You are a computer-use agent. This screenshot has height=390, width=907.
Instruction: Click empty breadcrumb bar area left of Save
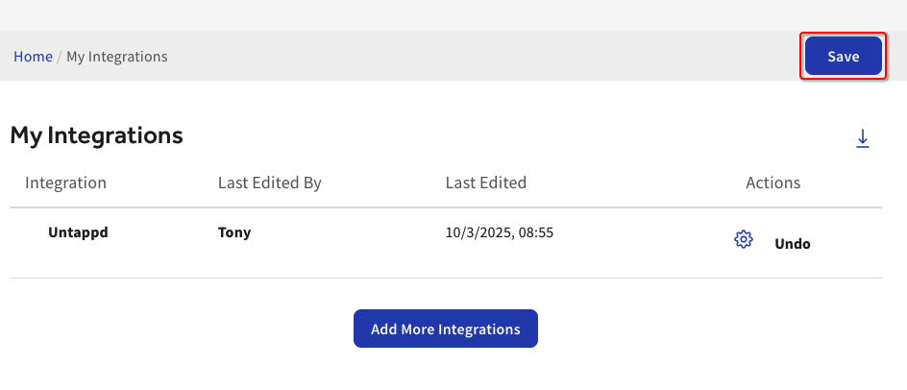pos(480,57)
